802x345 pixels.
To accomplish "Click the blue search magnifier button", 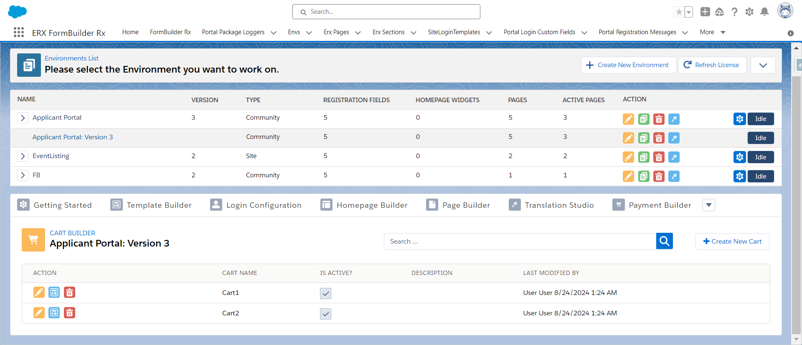I will click(664, 241).
